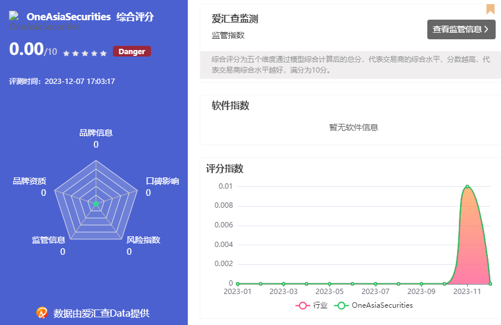Click the chart data point at 2023-05
Viewport: 501px width, 325px height.
click(x=329, y=284)
